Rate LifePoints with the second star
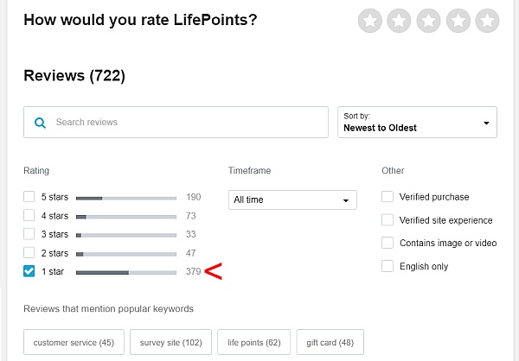519x361 pixels. coord(399,21)
